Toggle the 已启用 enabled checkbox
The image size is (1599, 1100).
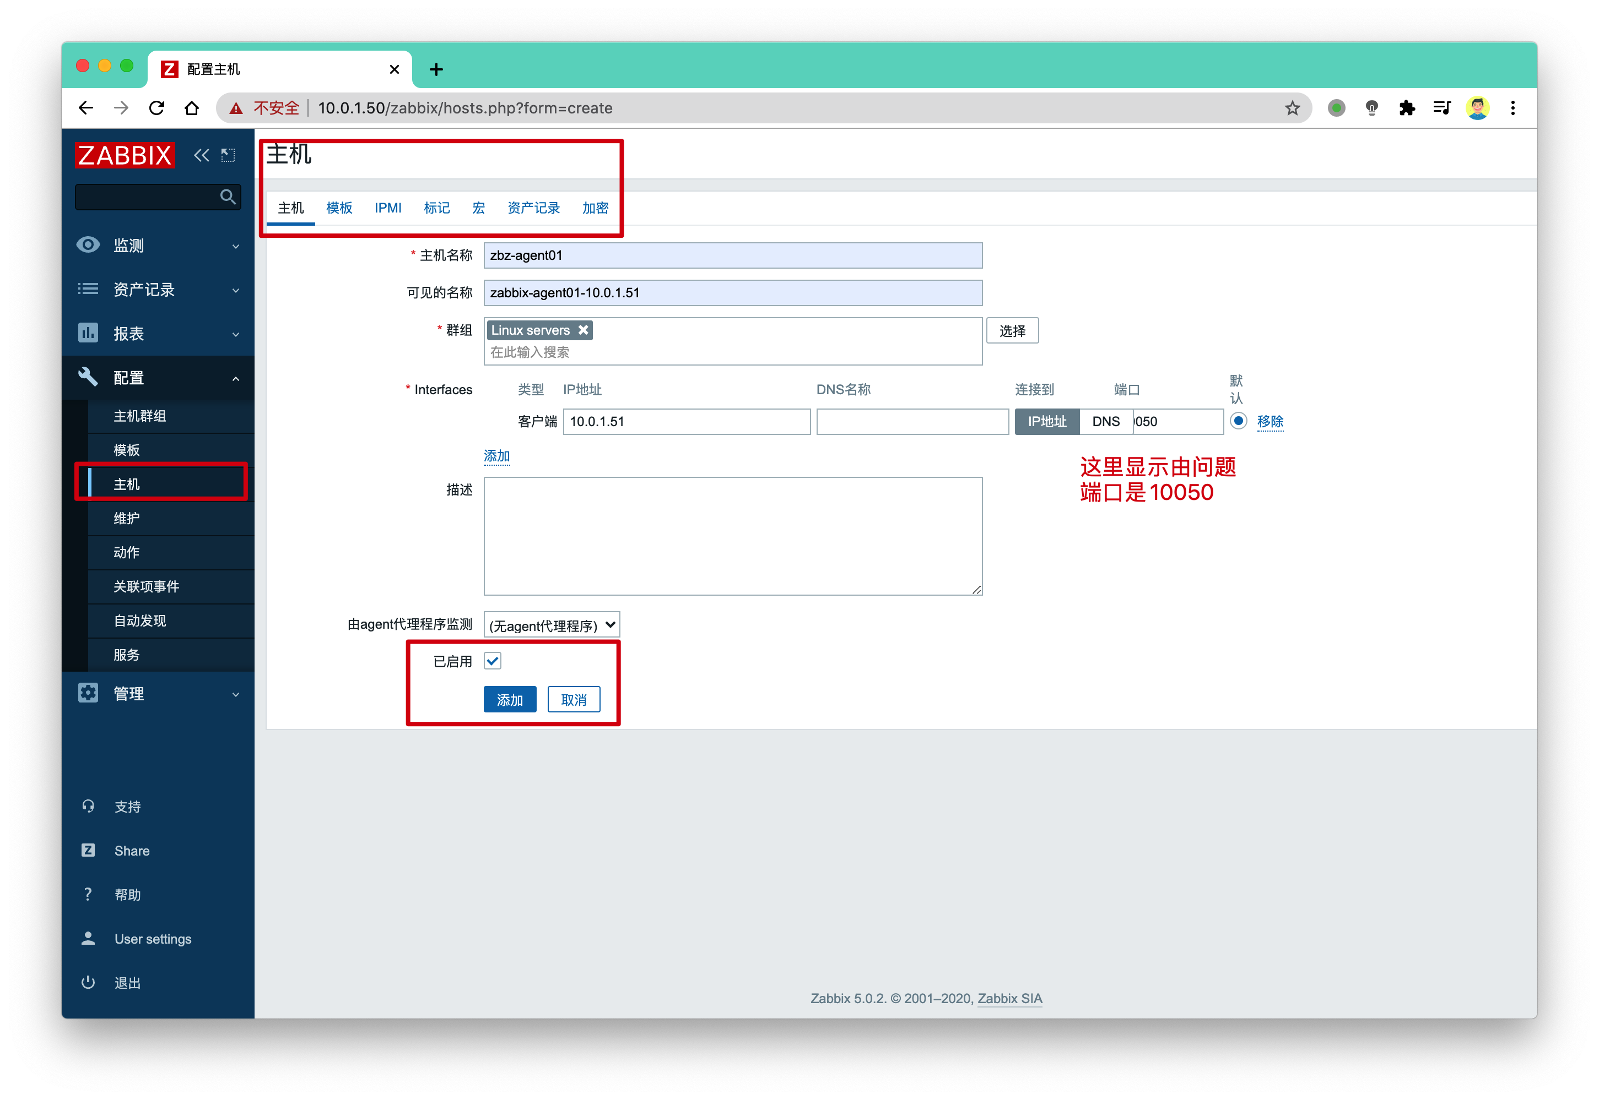(493, 661)
